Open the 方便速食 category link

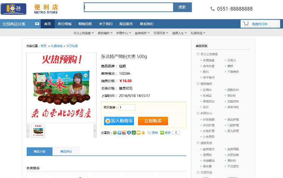coord(209,60)
